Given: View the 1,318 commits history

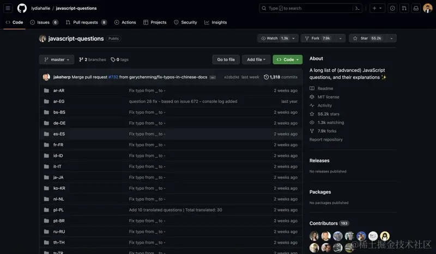Looking at the screenshot, I should (281, 77).
